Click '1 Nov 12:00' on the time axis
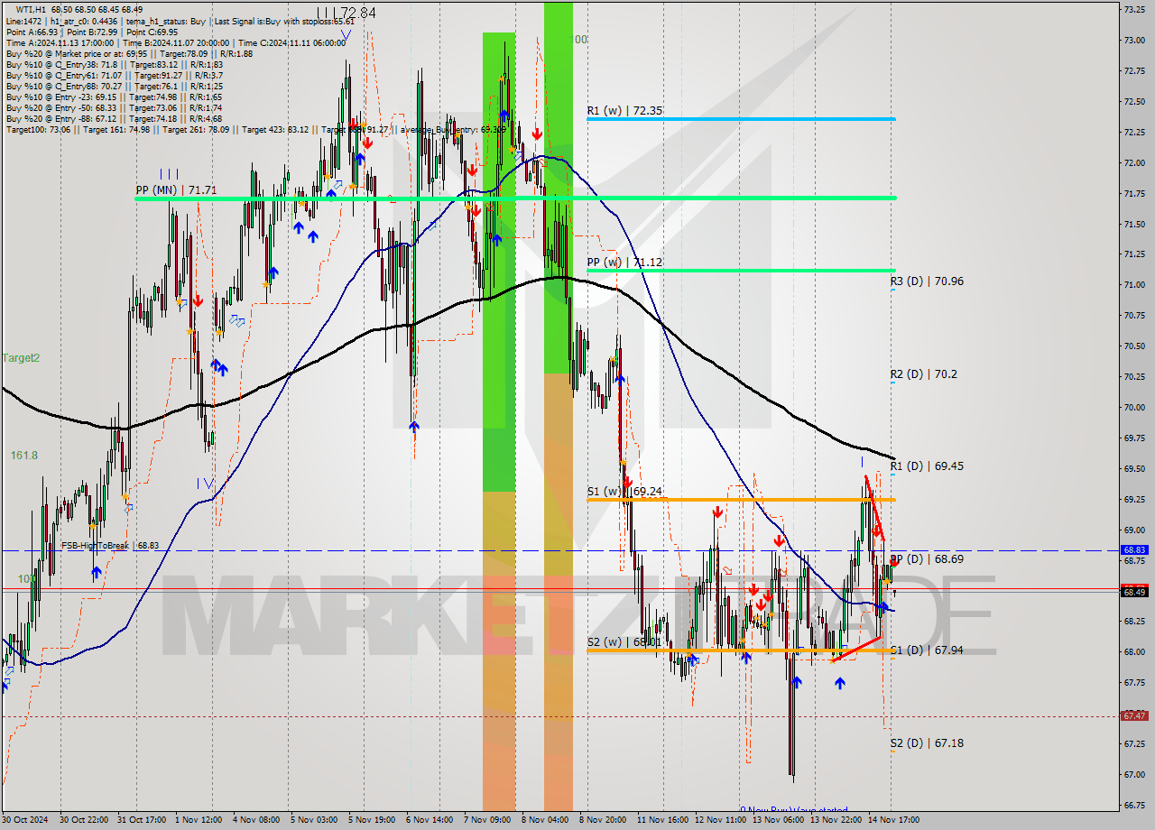This screenshot has width=1155, height=830. click(x=199, y=821)
